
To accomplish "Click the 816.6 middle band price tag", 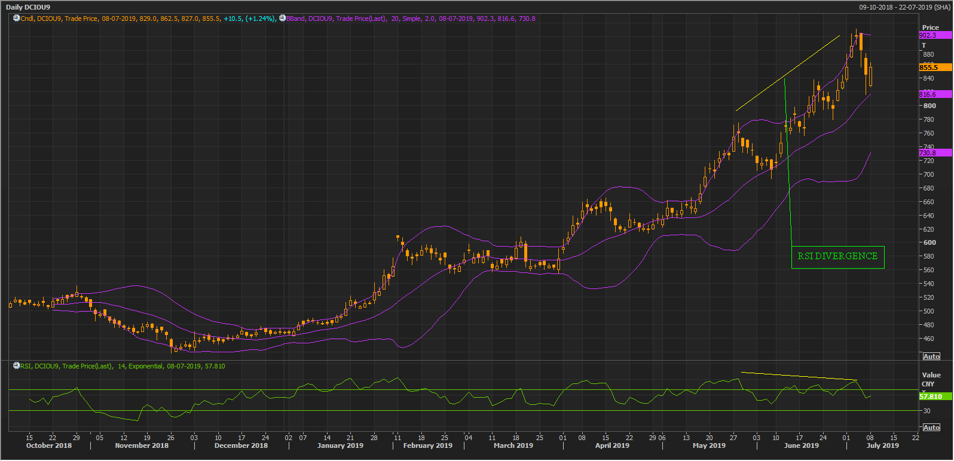I will click(935, 94).
